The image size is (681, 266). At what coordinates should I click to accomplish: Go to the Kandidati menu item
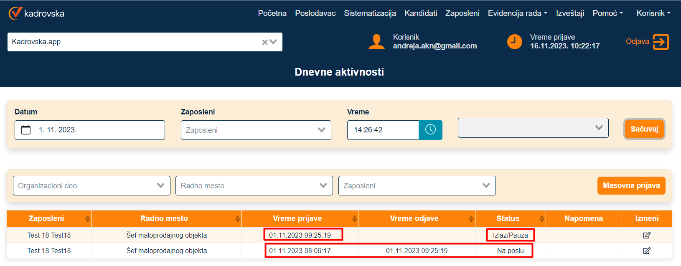[420, 13]
